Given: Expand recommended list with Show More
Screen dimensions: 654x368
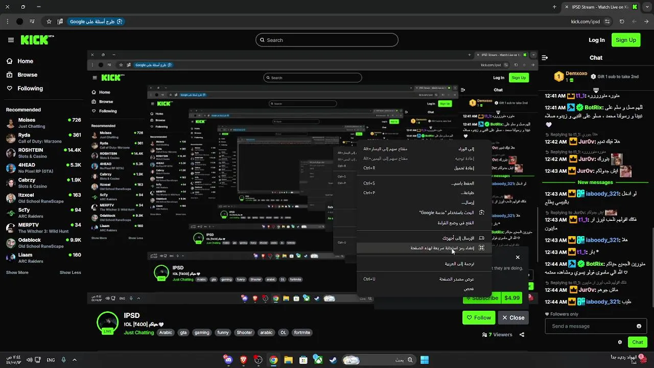Looking at the screenshot, I should tap(17, 272).
